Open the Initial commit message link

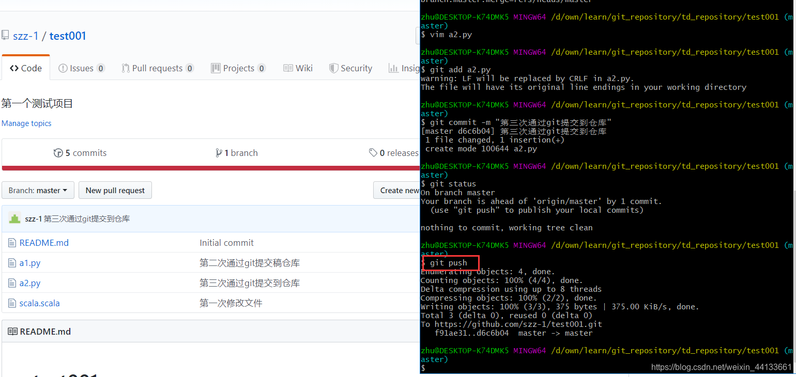click(226, 243)
